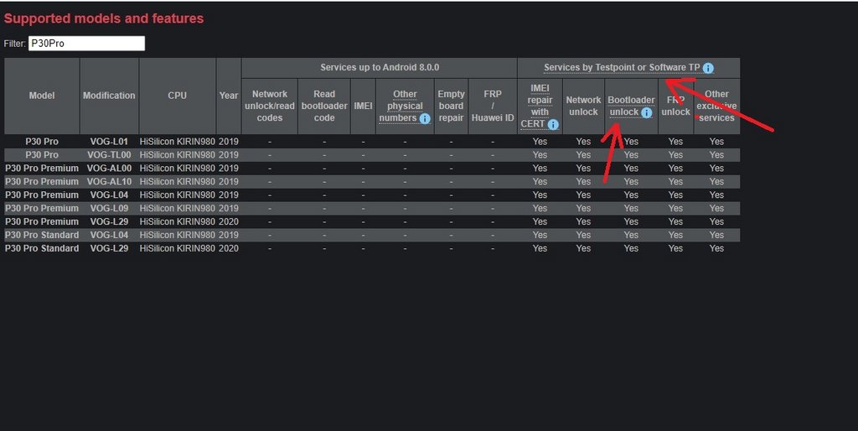Click Services by Testpoint or Software TP header text
The height and width of the screenshot is (431, 858).
[622, 67]
